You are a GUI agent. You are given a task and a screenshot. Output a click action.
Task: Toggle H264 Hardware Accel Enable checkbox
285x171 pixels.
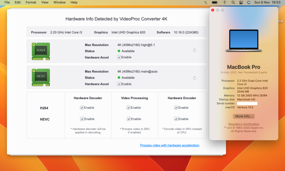point(119,57)
